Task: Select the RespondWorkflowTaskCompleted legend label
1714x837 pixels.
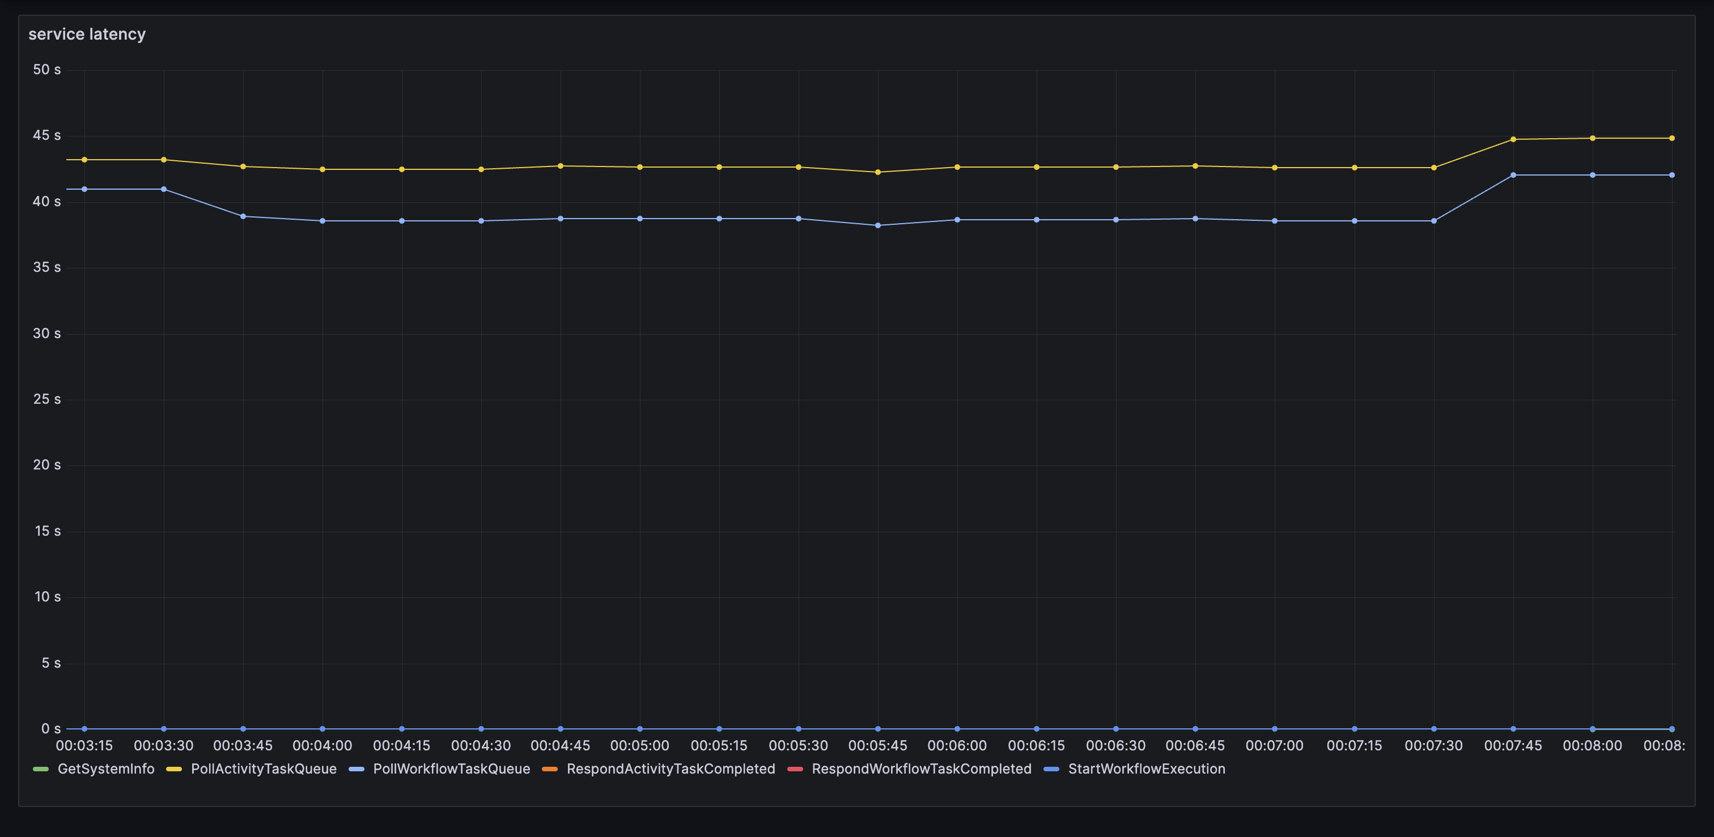Action: pos(922,769)
